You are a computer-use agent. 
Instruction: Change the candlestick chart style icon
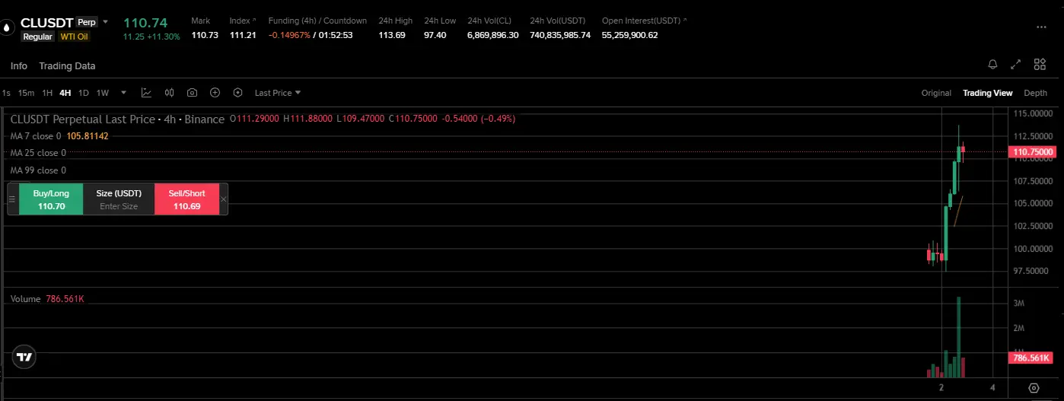pos(169,93)
